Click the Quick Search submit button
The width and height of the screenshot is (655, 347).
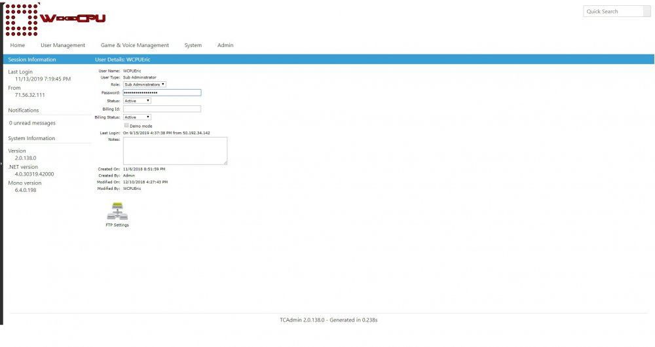point(646,11)
